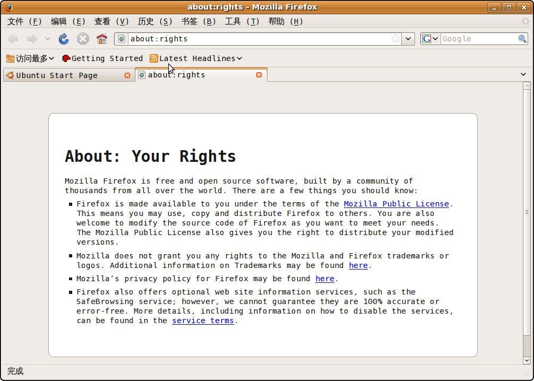The width and height of the screenshot is (534, 381).
Task: Open the 书签 (B) menu
Action: pos(199,21)
